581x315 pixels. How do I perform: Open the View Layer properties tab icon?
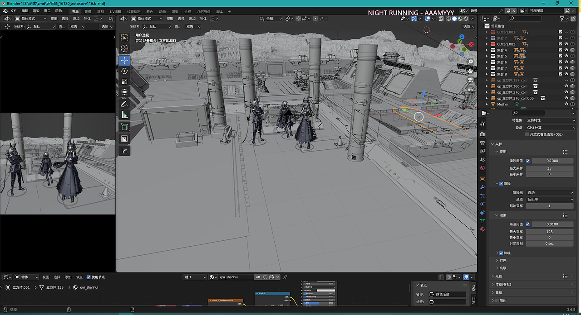(483, 150)
